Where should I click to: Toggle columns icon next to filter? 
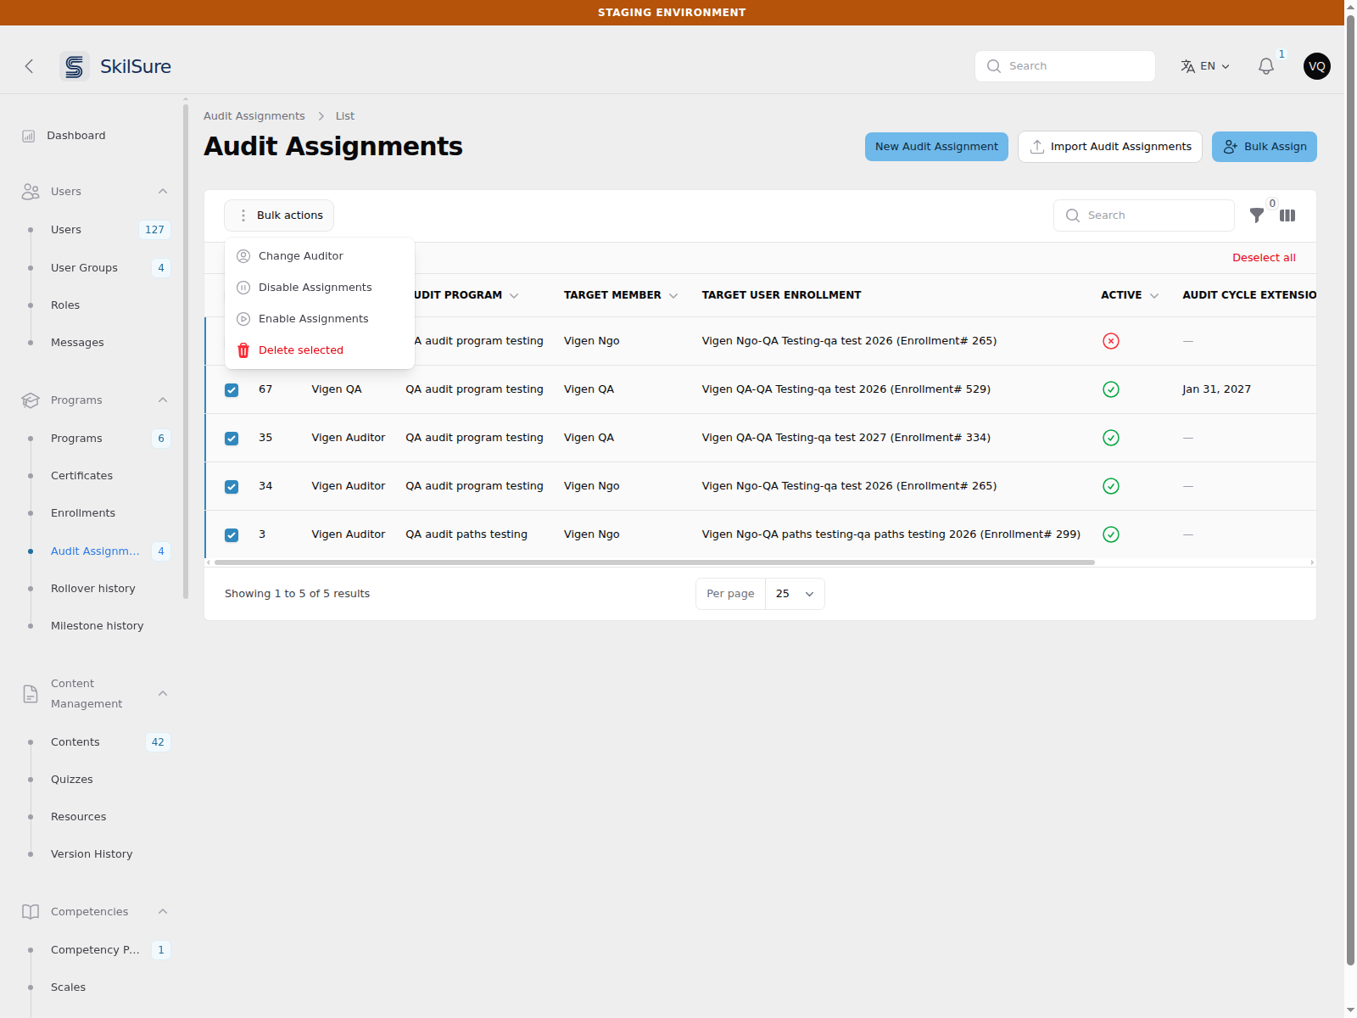(x=1287, y=215)
